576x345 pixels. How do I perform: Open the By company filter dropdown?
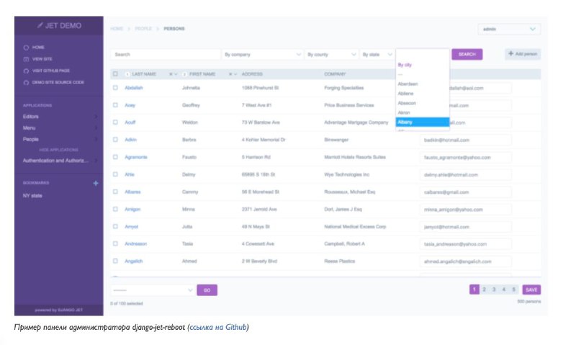(262, 54)
